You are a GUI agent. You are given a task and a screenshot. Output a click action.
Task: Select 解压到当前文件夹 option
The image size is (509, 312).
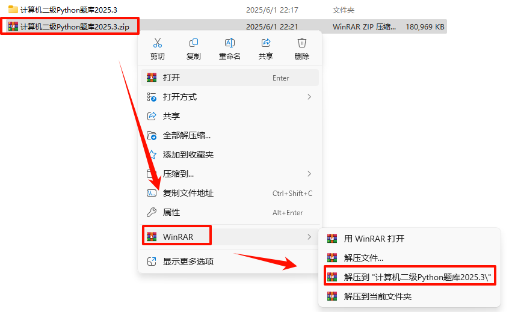pyautogui.click(x=410, y=296)
